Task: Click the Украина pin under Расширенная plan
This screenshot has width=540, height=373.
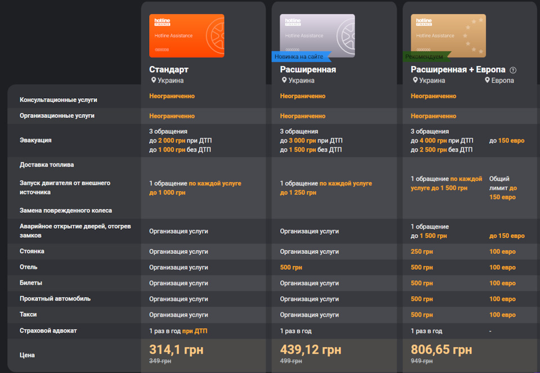Action: (284, 80)
